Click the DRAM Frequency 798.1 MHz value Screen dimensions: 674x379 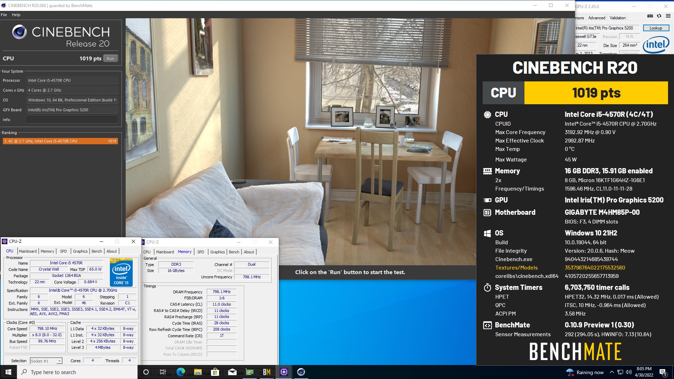(222, 292)
